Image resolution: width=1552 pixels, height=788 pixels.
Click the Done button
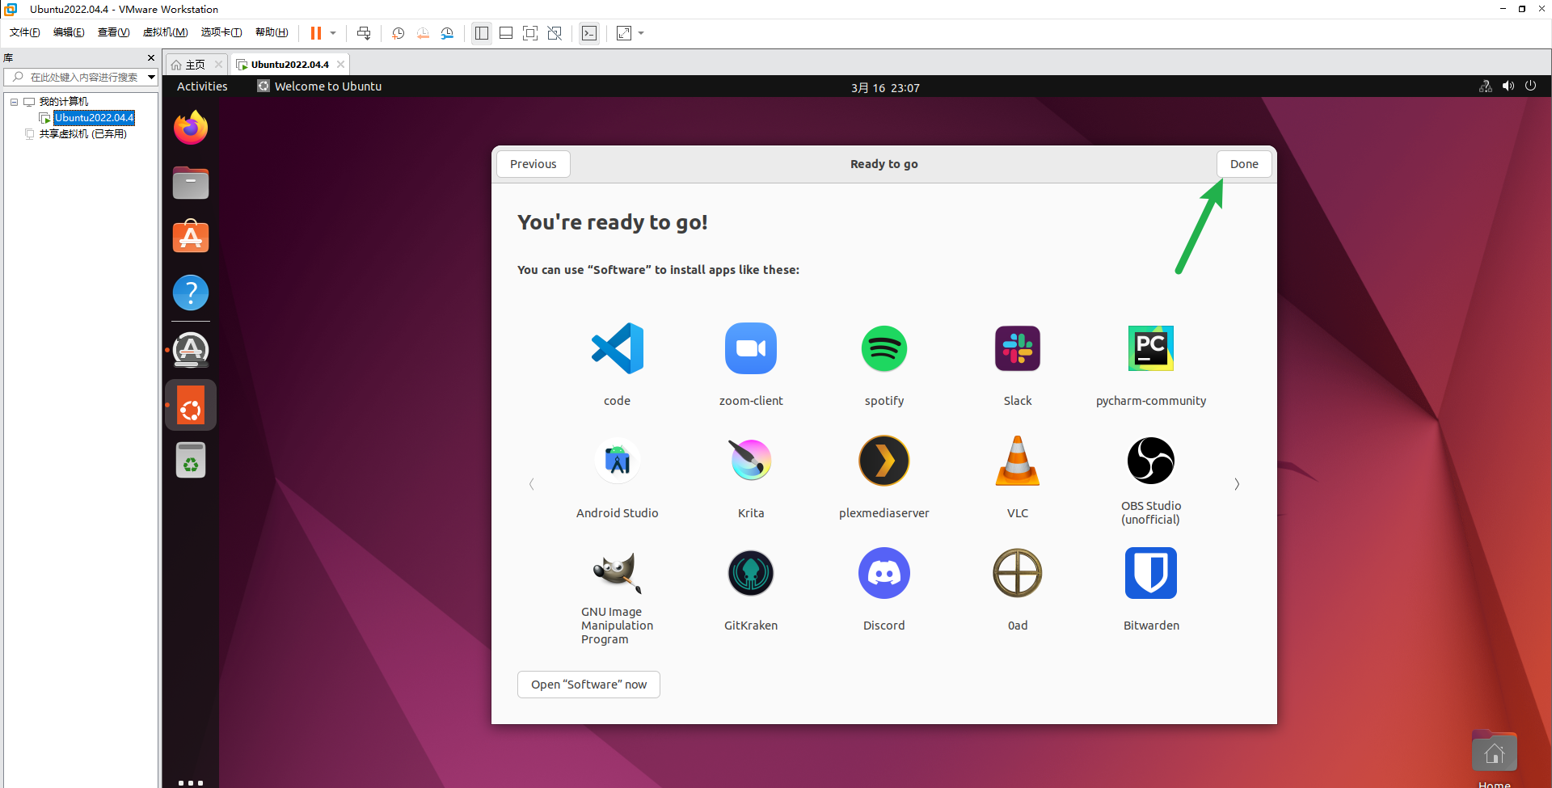click(1244, 164)
